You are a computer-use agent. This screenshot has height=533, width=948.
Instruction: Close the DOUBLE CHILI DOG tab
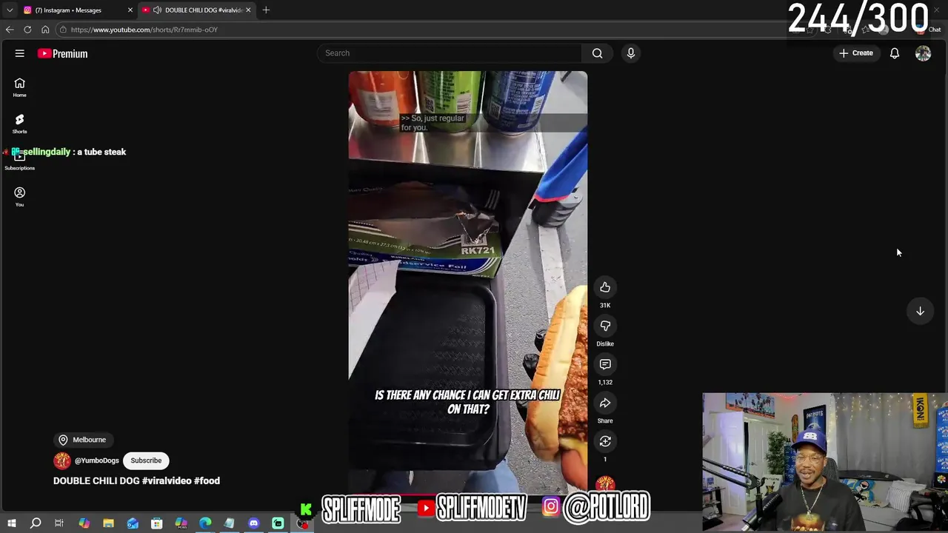tap(248, 10)
